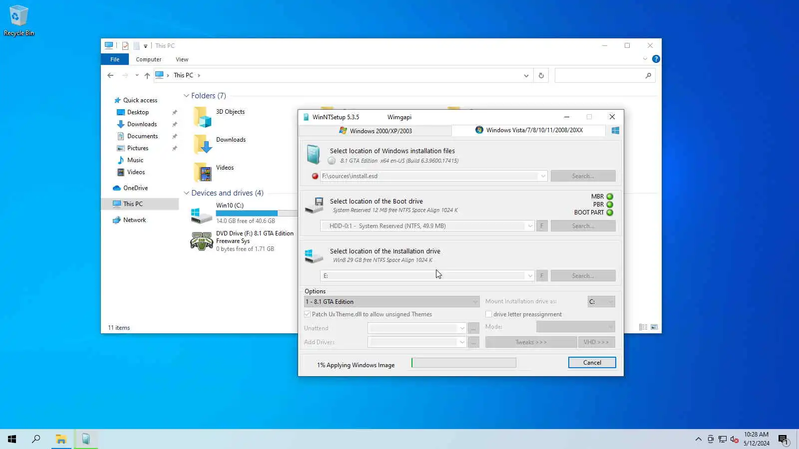
Task: Collapse the Devices and drives group
Action: coord(186,193)
